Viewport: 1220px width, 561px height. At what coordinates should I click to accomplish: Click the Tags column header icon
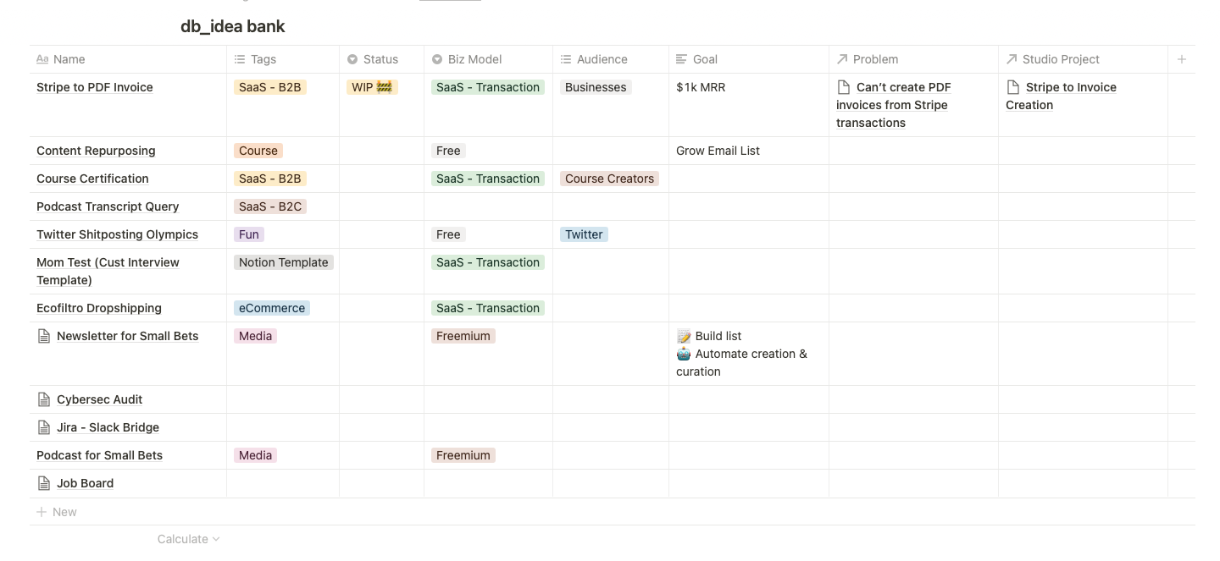(x=241, y=59)
